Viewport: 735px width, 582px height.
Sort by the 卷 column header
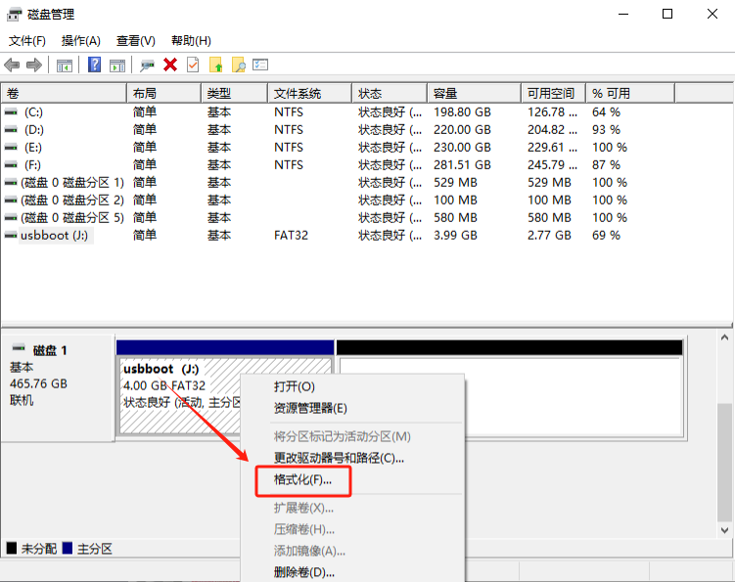(64, 93)
